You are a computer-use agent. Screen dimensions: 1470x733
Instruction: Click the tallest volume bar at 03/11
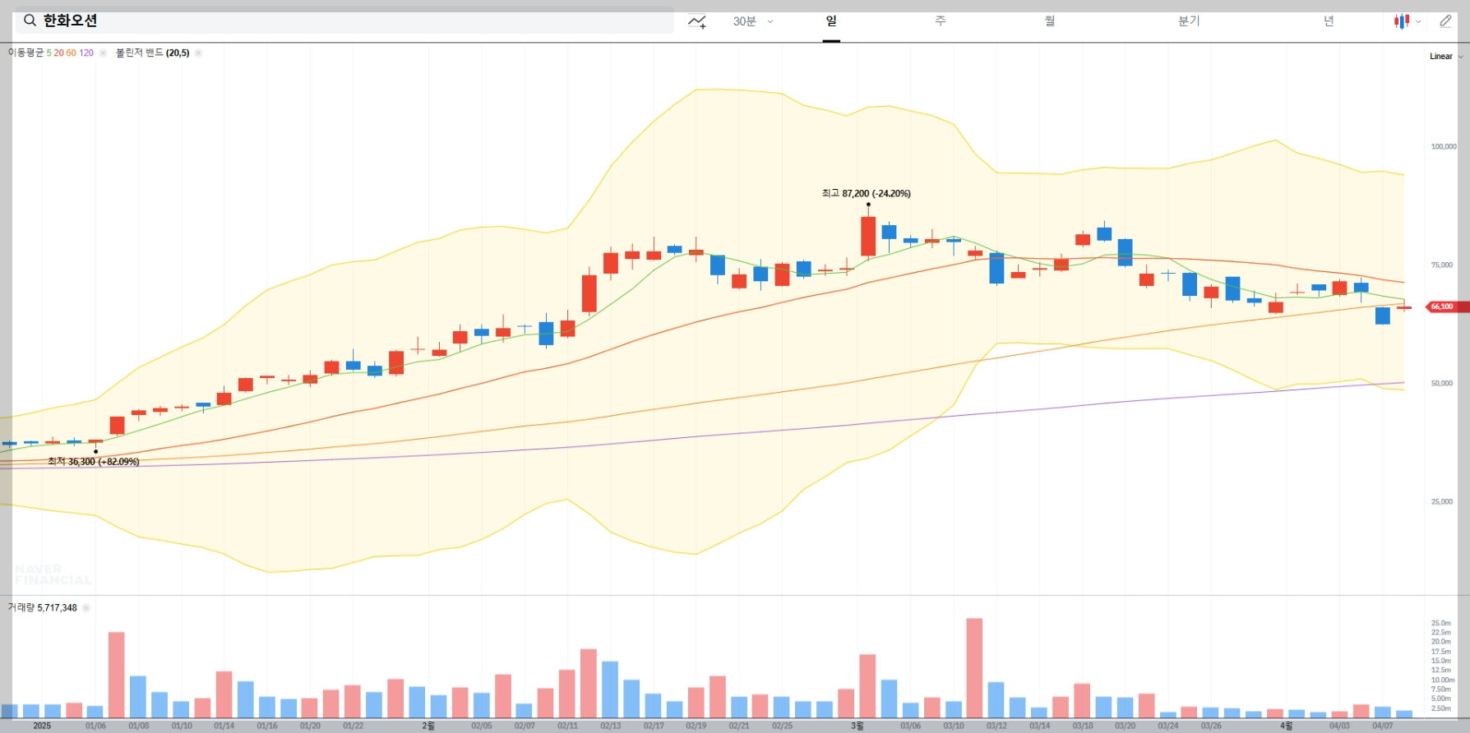(974, 668)
